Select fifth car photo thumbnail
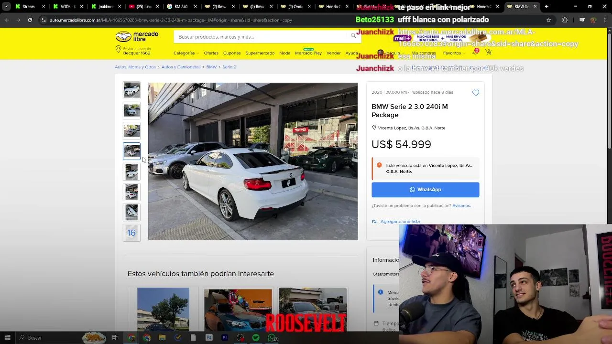 131,172
